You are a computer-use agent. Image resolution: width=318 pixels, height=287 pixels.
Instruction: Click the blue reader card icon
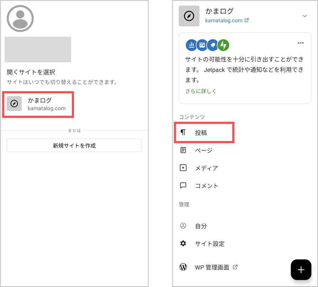[202, 45]
